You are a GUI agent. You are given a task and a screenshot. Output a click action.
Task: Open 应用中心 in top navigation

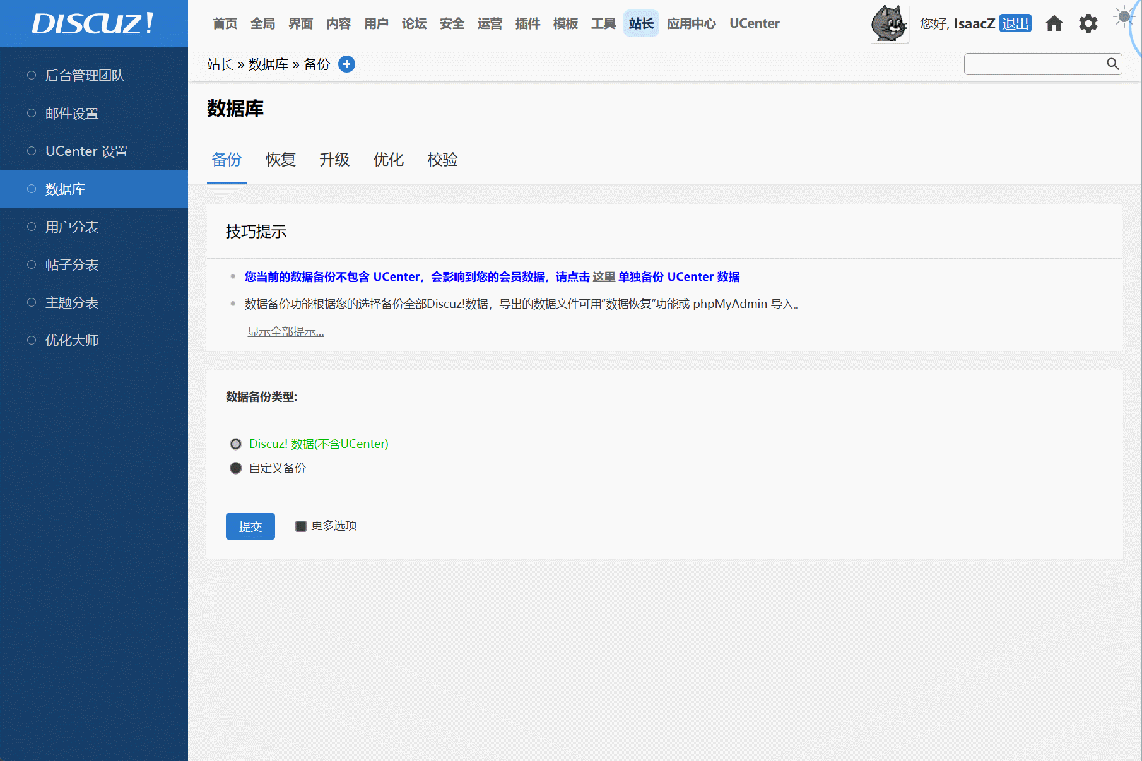[692, 23]
